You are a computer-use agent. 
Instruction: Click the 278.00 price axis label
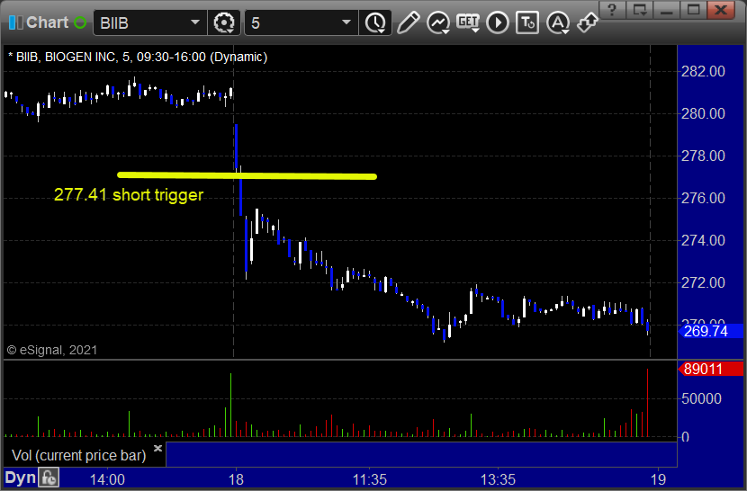(703, 156)
